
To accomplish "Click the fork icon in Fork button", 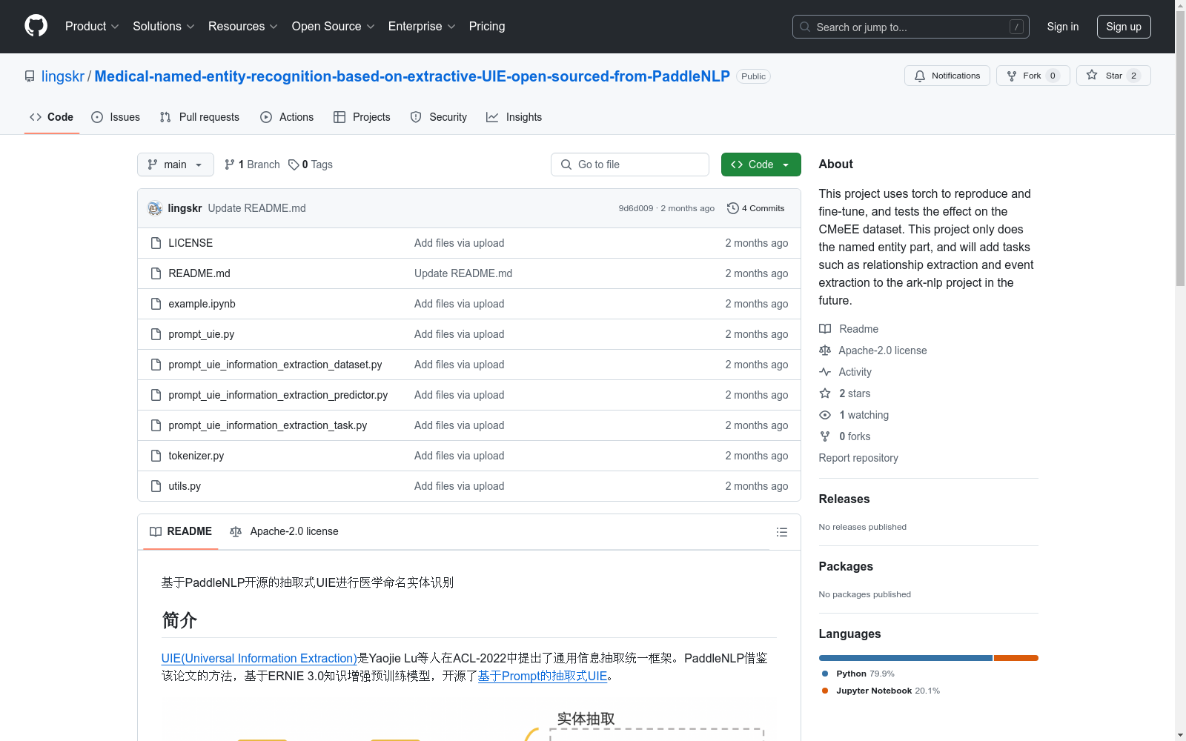I will tap(1012, 76).
